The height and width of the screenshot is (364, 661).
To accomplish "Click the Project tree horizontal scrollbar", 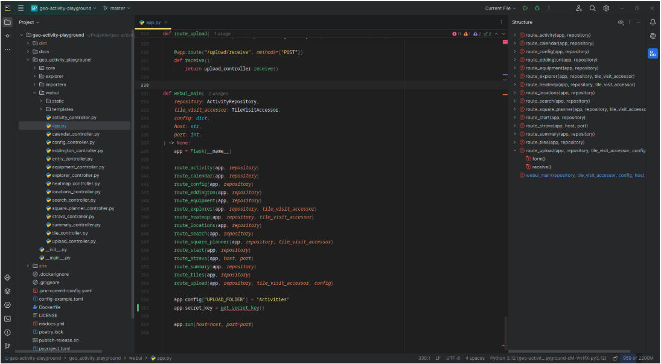I will tap(59, 351).
